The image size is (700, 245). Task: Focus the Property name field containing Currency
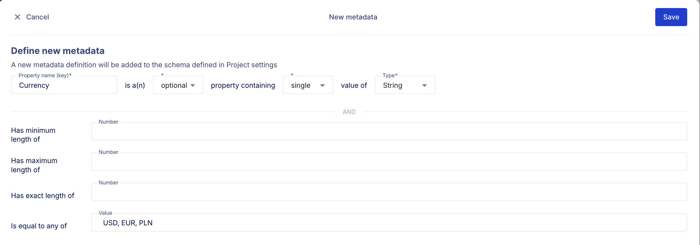64,85
